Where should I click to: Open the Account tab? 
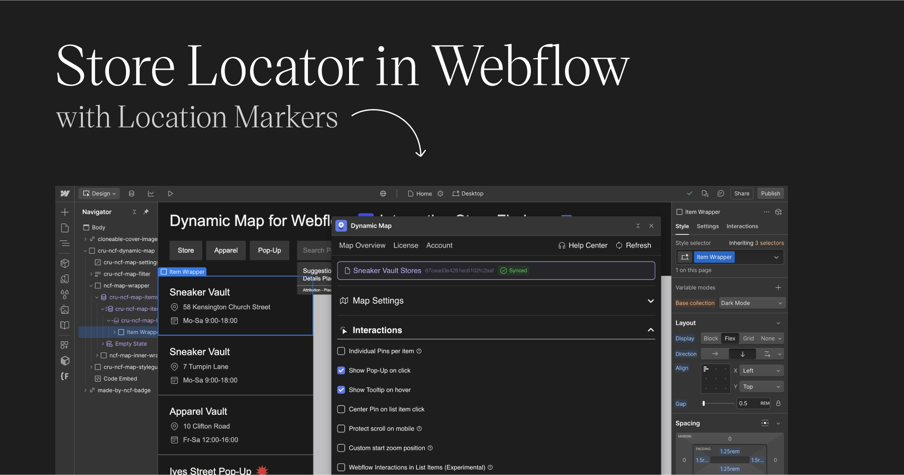click(439, 246)
